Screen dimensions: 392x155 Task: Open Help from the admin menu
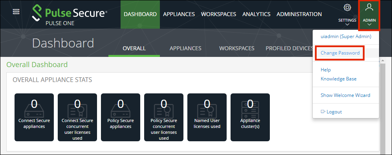point(326,70)
